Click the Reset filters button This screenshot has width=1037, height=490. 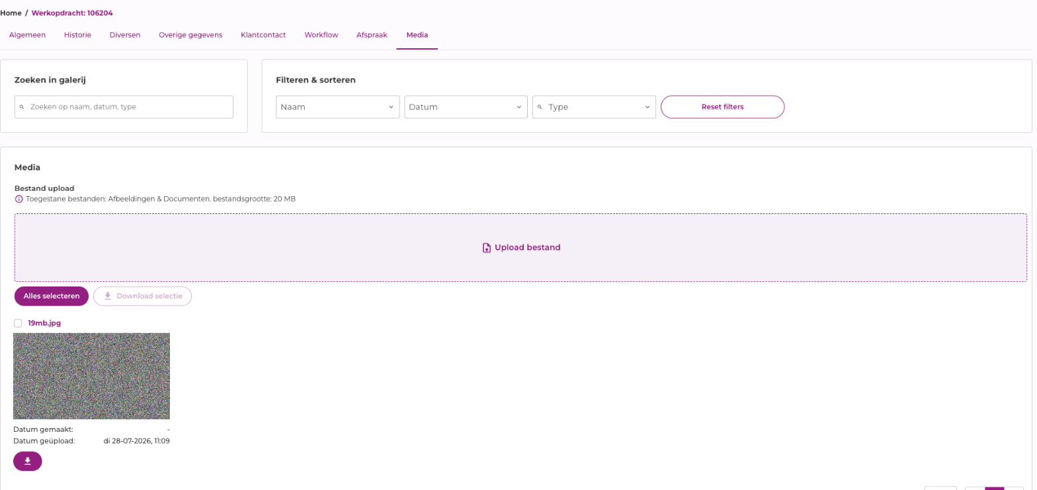[722, 107]
